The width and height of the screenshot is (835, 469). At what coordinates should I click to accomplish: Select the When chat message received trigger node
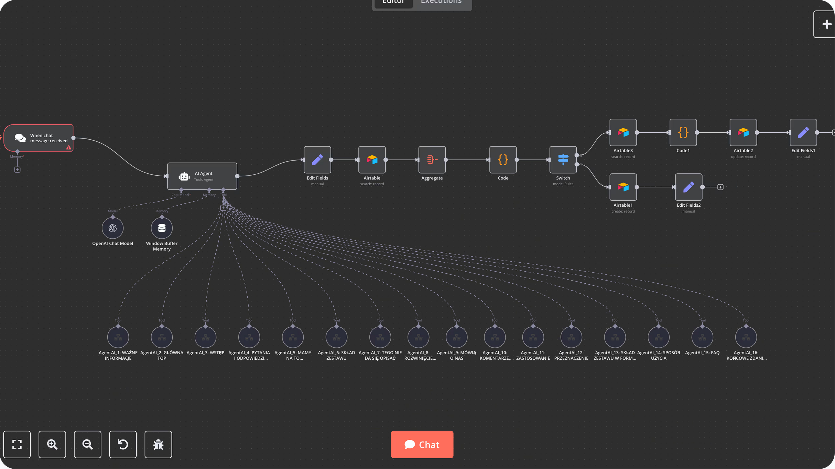coord(39,138)
